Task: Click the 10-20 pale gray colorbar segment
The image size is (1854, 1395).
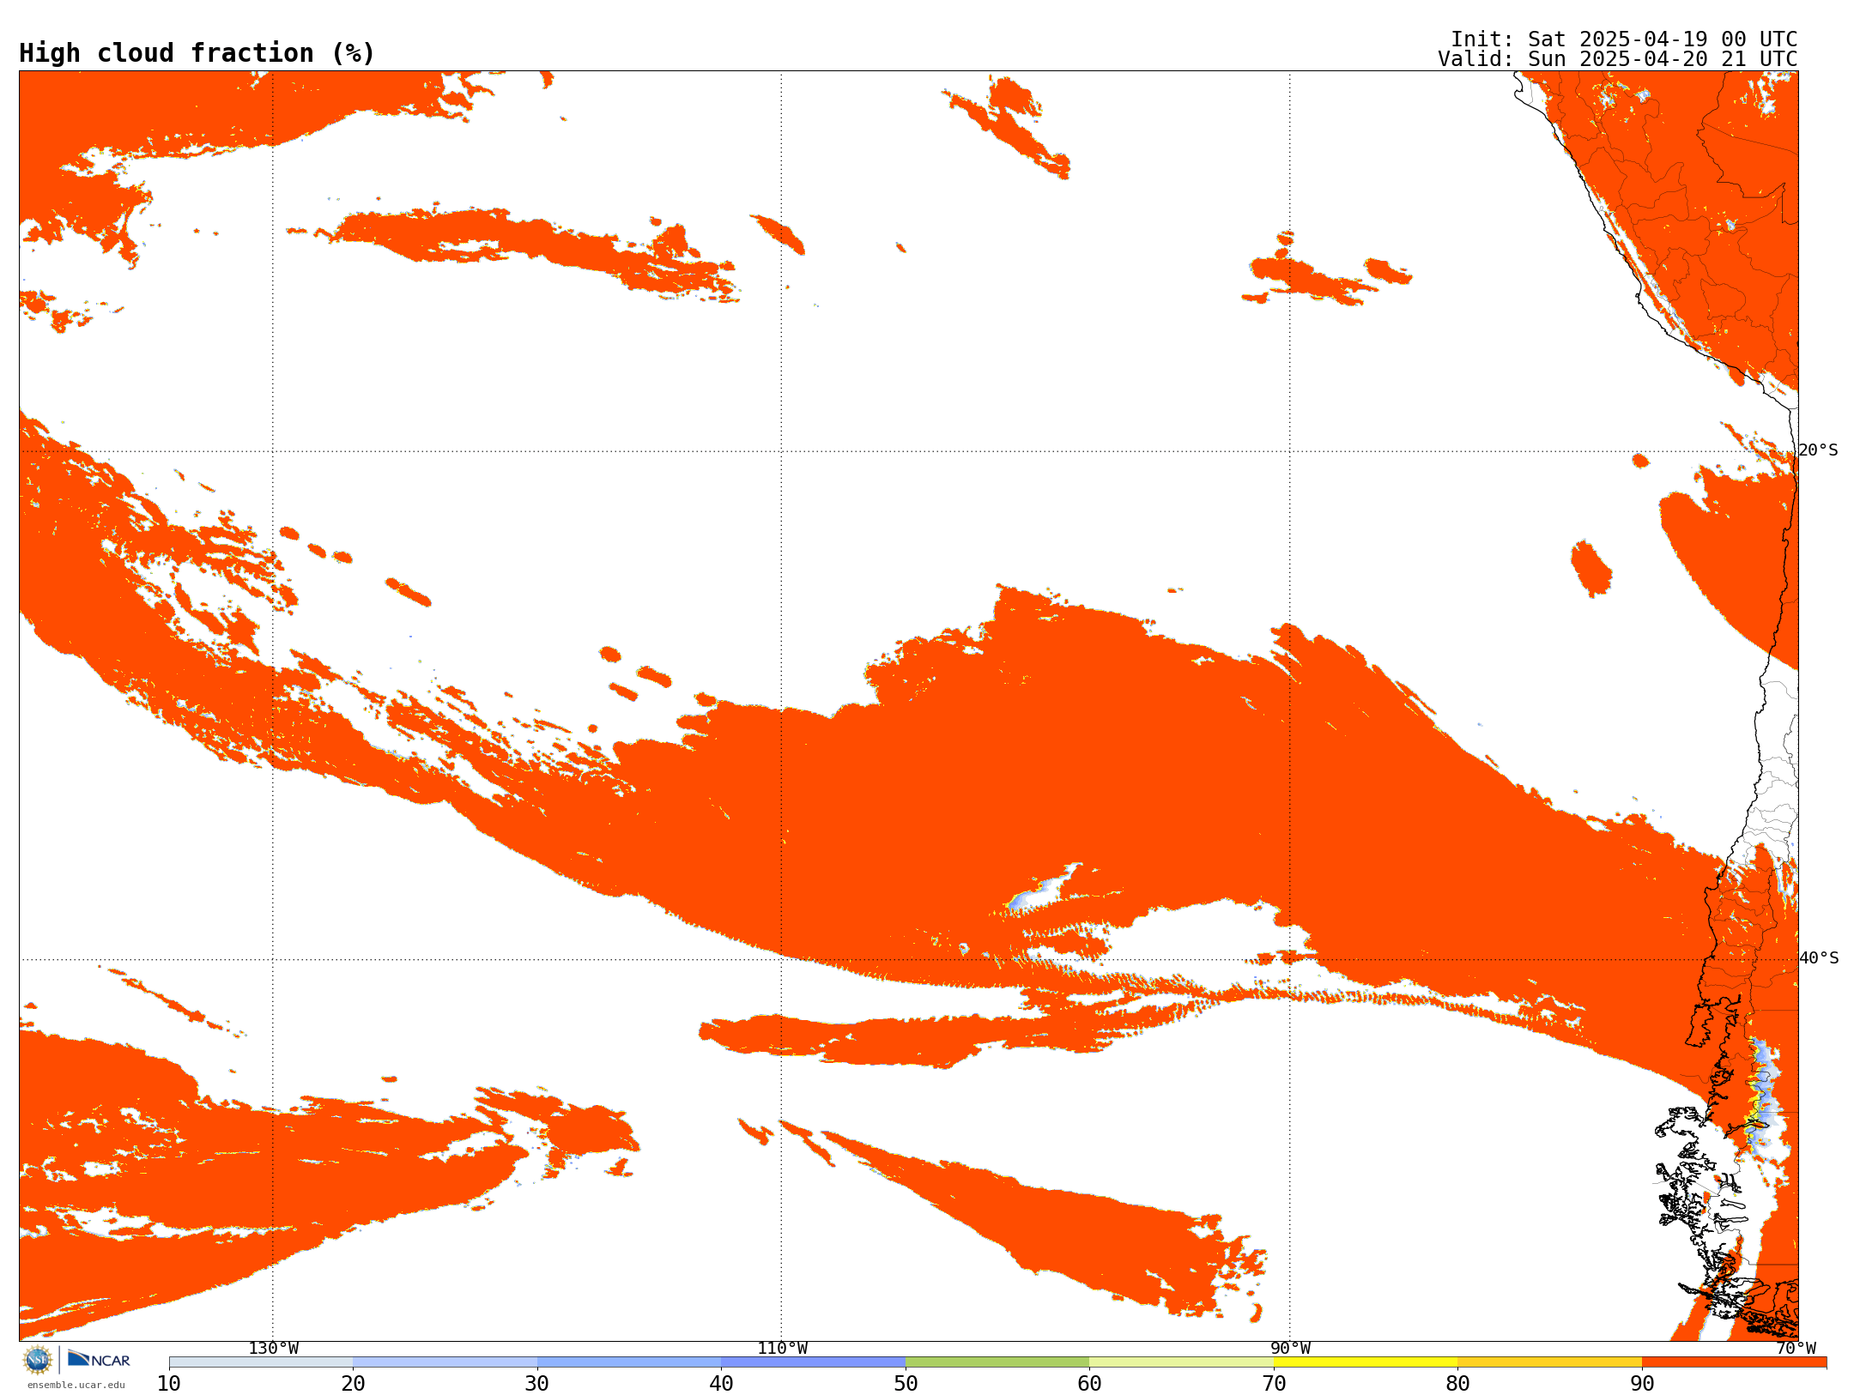Action: coord(261,1362)
